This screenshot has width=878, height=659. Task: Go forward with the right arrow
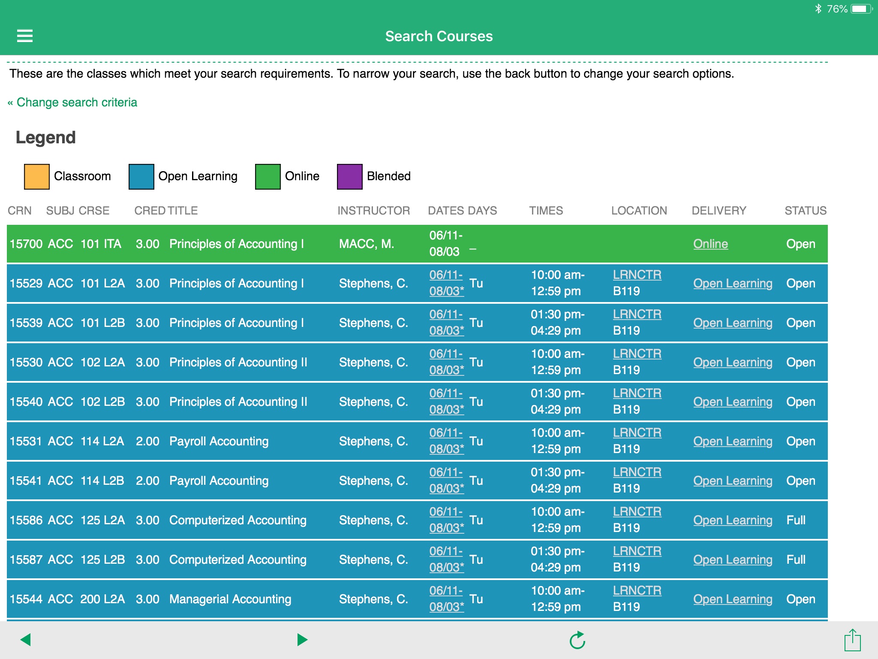(x=302, y=640)
